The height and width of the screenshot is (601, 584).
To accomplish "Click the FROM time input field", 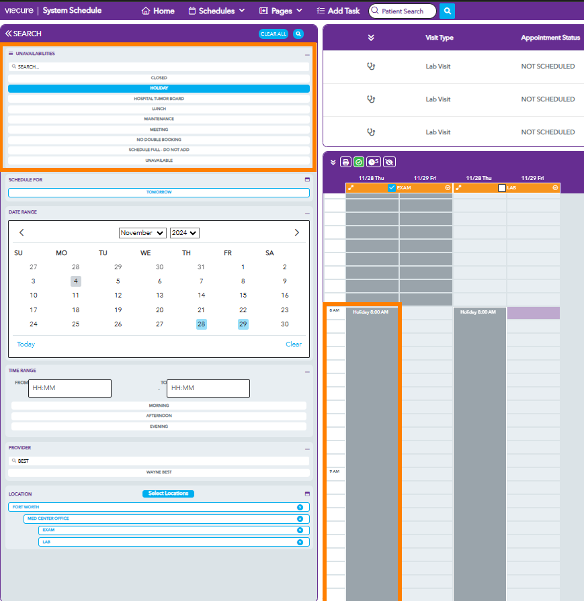I will (x=70, y=388).
